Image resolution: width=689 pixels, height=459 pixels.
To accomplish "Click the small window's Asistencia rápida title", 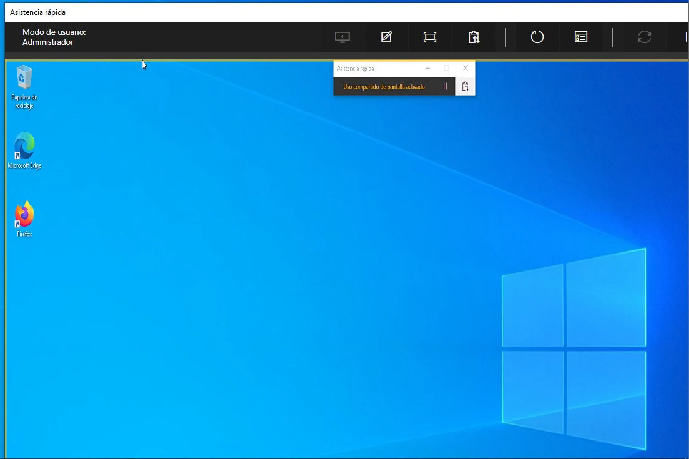I will pos(355,68).
